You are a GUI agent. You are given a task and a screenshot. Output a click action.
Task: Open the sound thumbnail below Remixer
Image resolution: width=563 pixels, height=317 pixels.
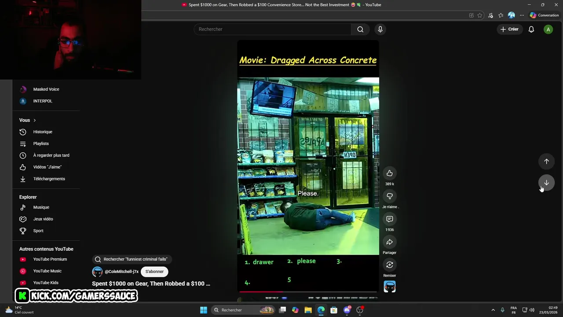(390, 287)
